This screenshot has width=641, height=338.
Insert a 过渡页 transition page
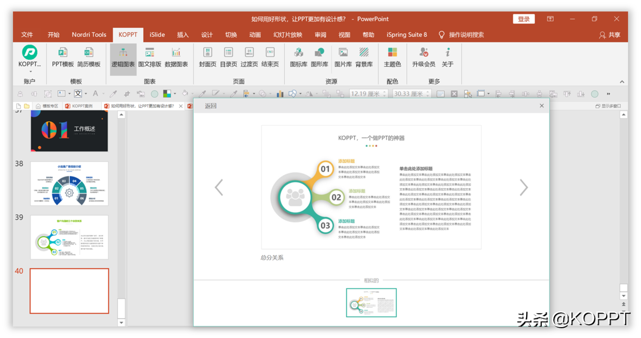tap(249, 57)
